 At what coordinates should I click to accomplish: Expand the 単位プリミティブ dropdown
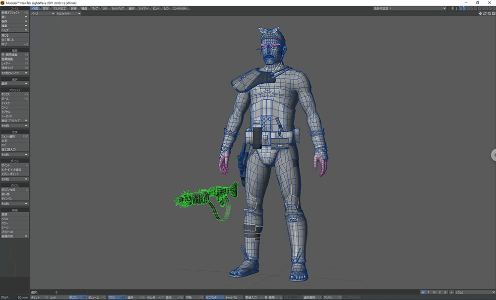pyautogui.click(x=14, y=120)
